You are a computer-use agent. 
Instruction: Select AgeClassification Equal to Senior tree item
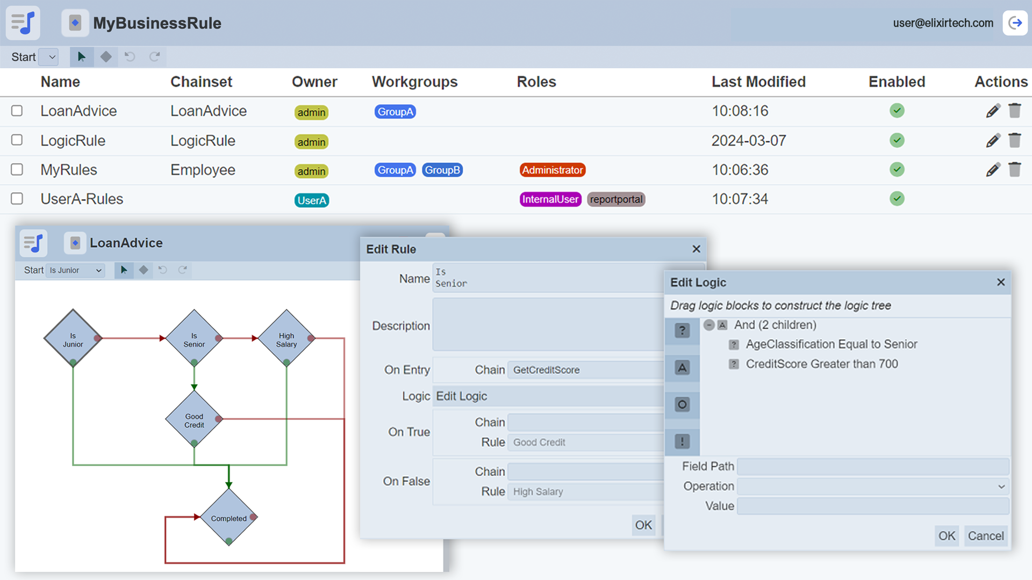coord(831,344)
